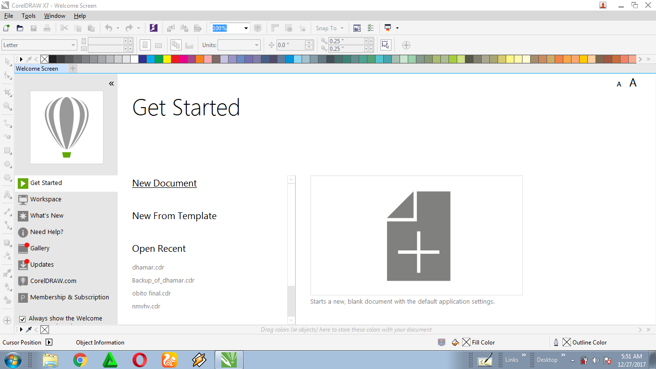Open the application launcher dropdown arrow
This screenshot has height=369, width=656.
point(397,28)
